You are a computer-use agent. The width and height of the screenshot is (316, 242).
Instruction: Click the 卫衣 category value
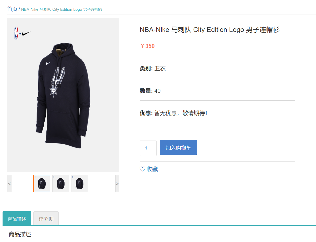point(160,68)
